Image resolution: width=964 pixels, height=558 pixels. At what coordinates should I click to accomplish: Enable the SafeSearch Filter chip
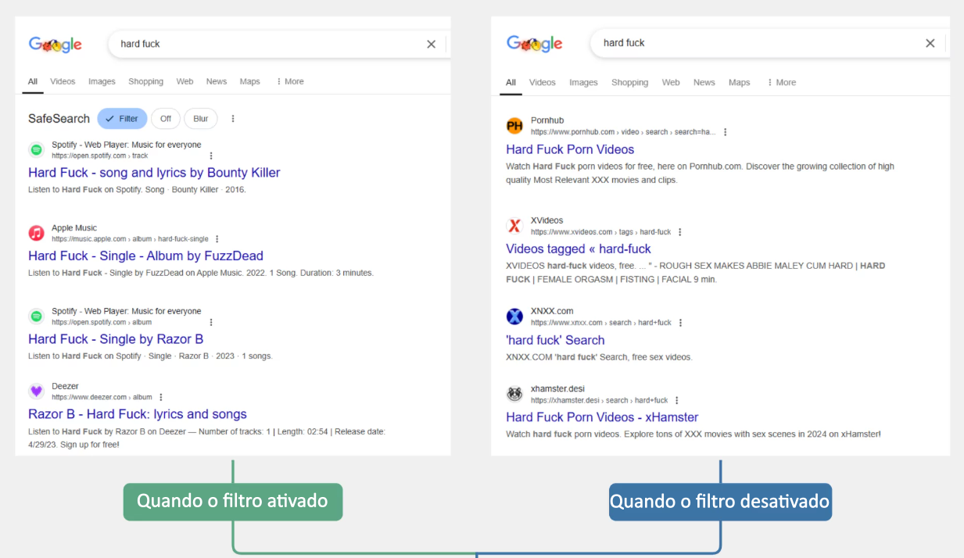(122, 118)
